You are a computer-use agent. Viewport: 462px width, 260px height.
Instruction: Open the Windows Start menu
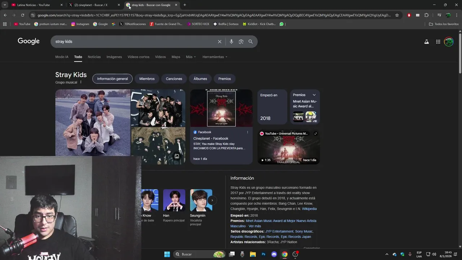(x=167, y=254)
